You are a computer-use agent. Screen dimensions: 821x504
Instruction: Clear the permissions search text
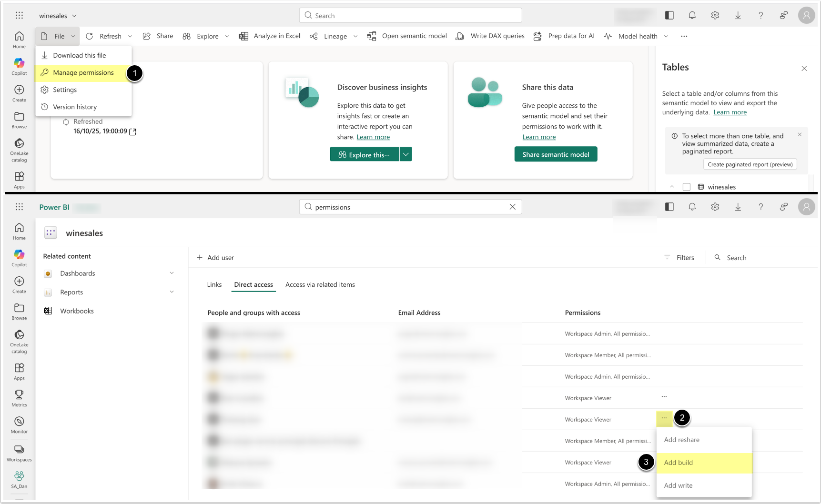tap(513, 207)
